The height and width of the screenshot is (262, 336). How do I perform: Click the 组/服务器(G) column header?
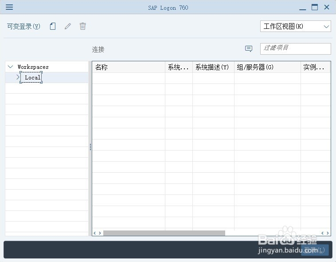267,67
